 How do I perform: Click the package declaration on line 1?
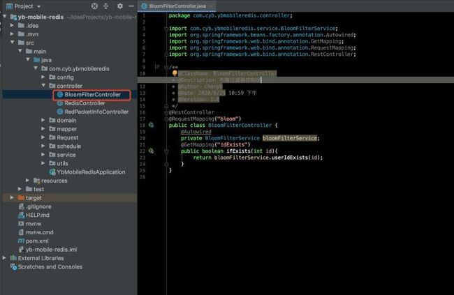(x=230, y=15)
